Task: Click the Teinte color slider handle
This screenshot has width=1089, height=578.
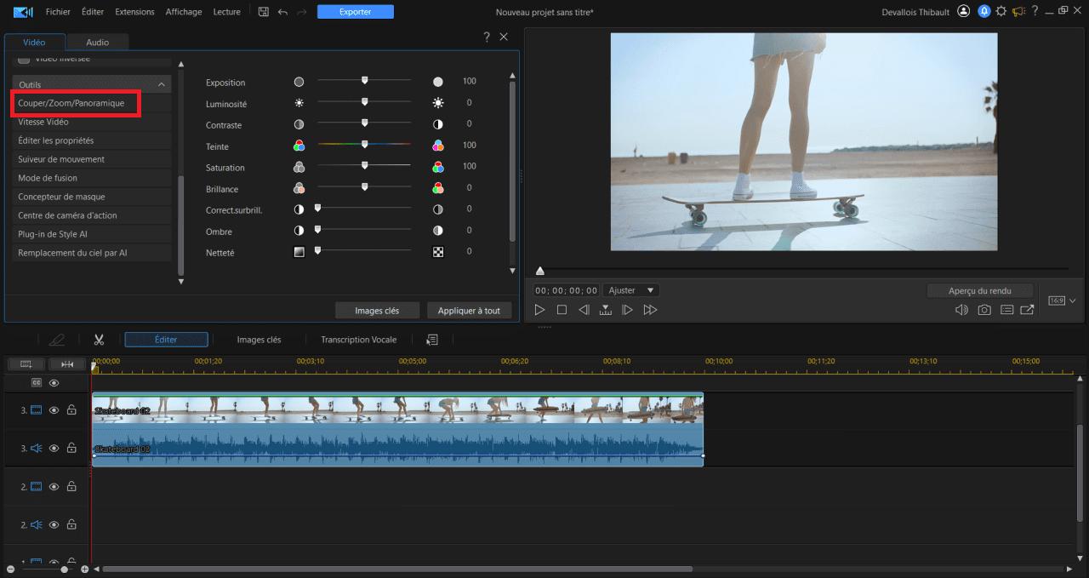Action: 364,144
